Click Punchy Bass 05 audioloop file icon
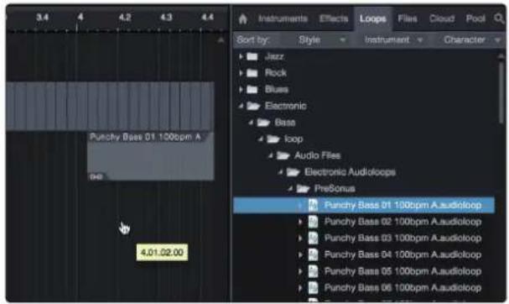Screen dimensions: 509x304 [313, 271]
